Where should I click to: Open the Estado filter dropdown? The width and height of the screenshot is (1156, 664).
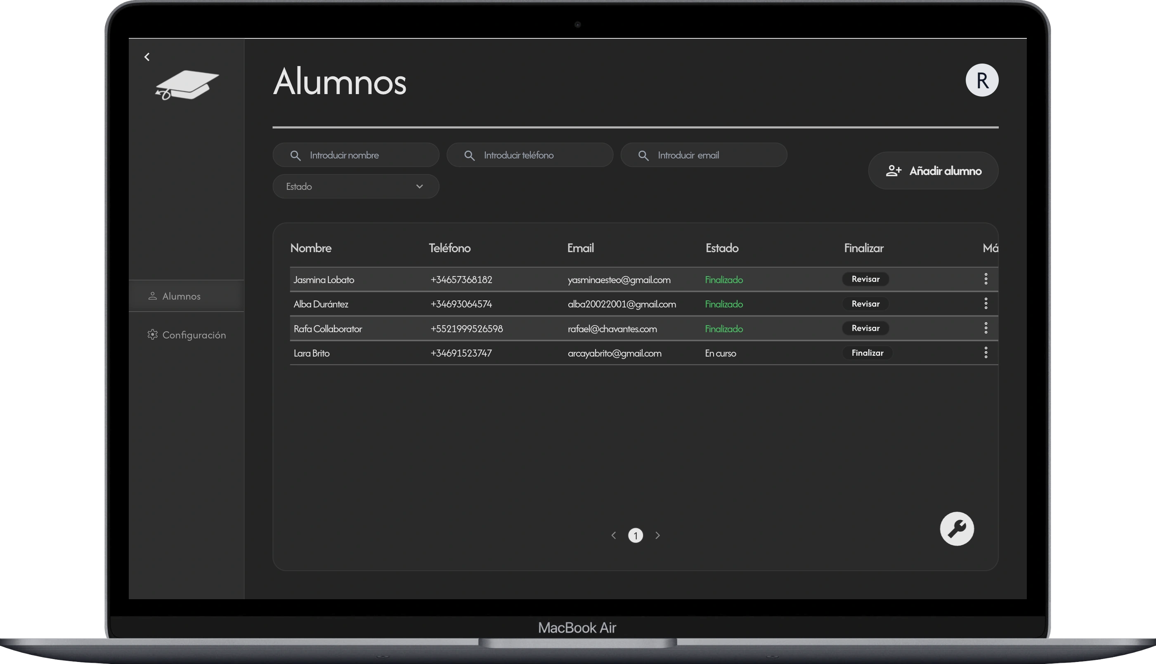[x=356, y=187]
